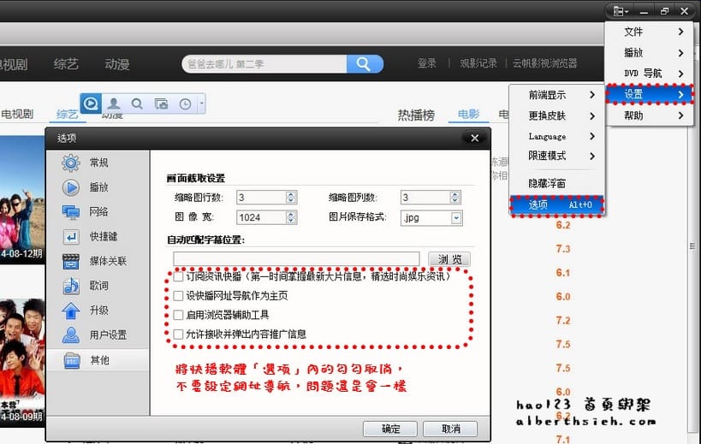Open the 媒体关联 media association icon
The height and width of the screenshot is (444, 701).
(x=71, y=261)
